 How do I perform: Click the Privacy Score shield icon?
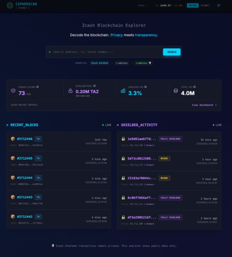point(13,91)
